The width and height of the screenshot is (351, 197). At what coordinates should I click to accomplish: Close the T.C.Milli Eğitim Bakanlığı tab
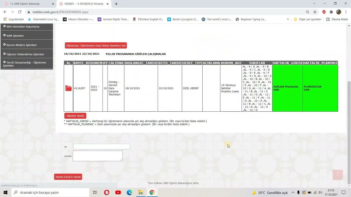click(x=53, y=4)
